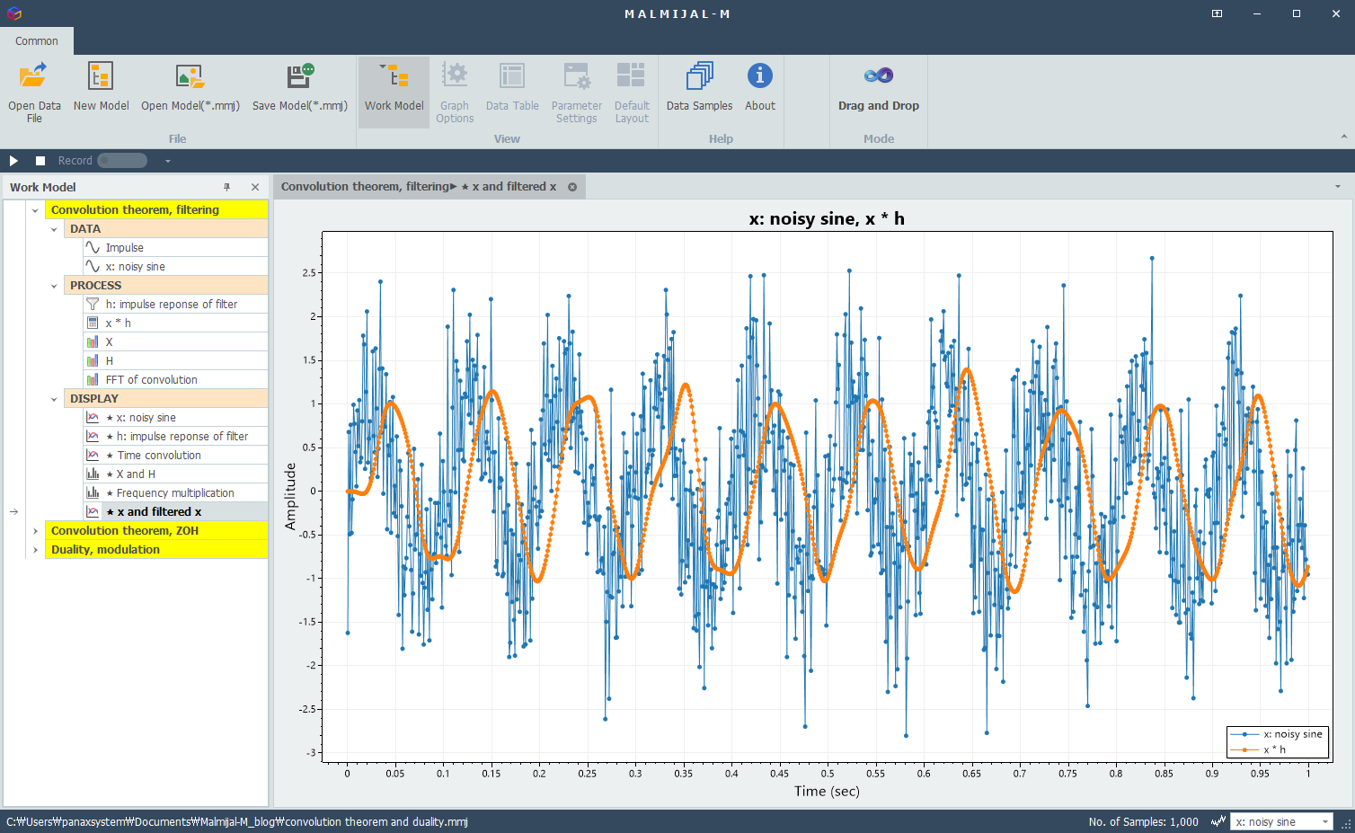Click the waveform icon in the status bar
Viewport: 1355px width, 833px height.
tap(1218, 821)
